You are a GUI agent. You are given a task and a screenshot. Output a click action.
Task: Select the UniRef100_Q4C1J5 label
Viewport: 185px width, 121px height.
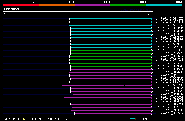click(x=169, y=76)
